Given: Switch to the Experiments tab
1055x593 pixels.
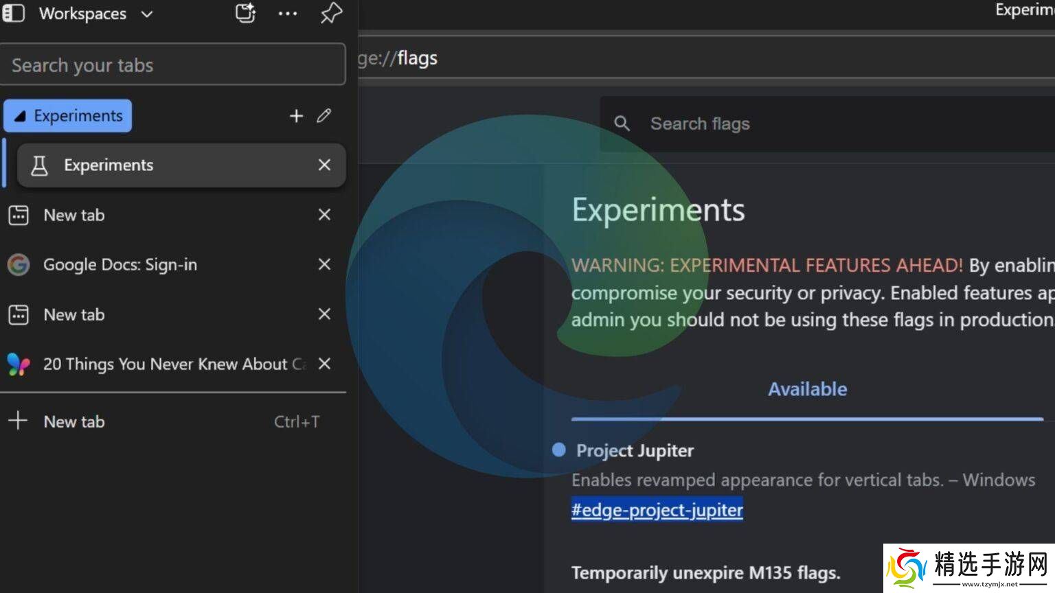Looking at the screenshot, I should pyautogui.click(x=137, y=165).
